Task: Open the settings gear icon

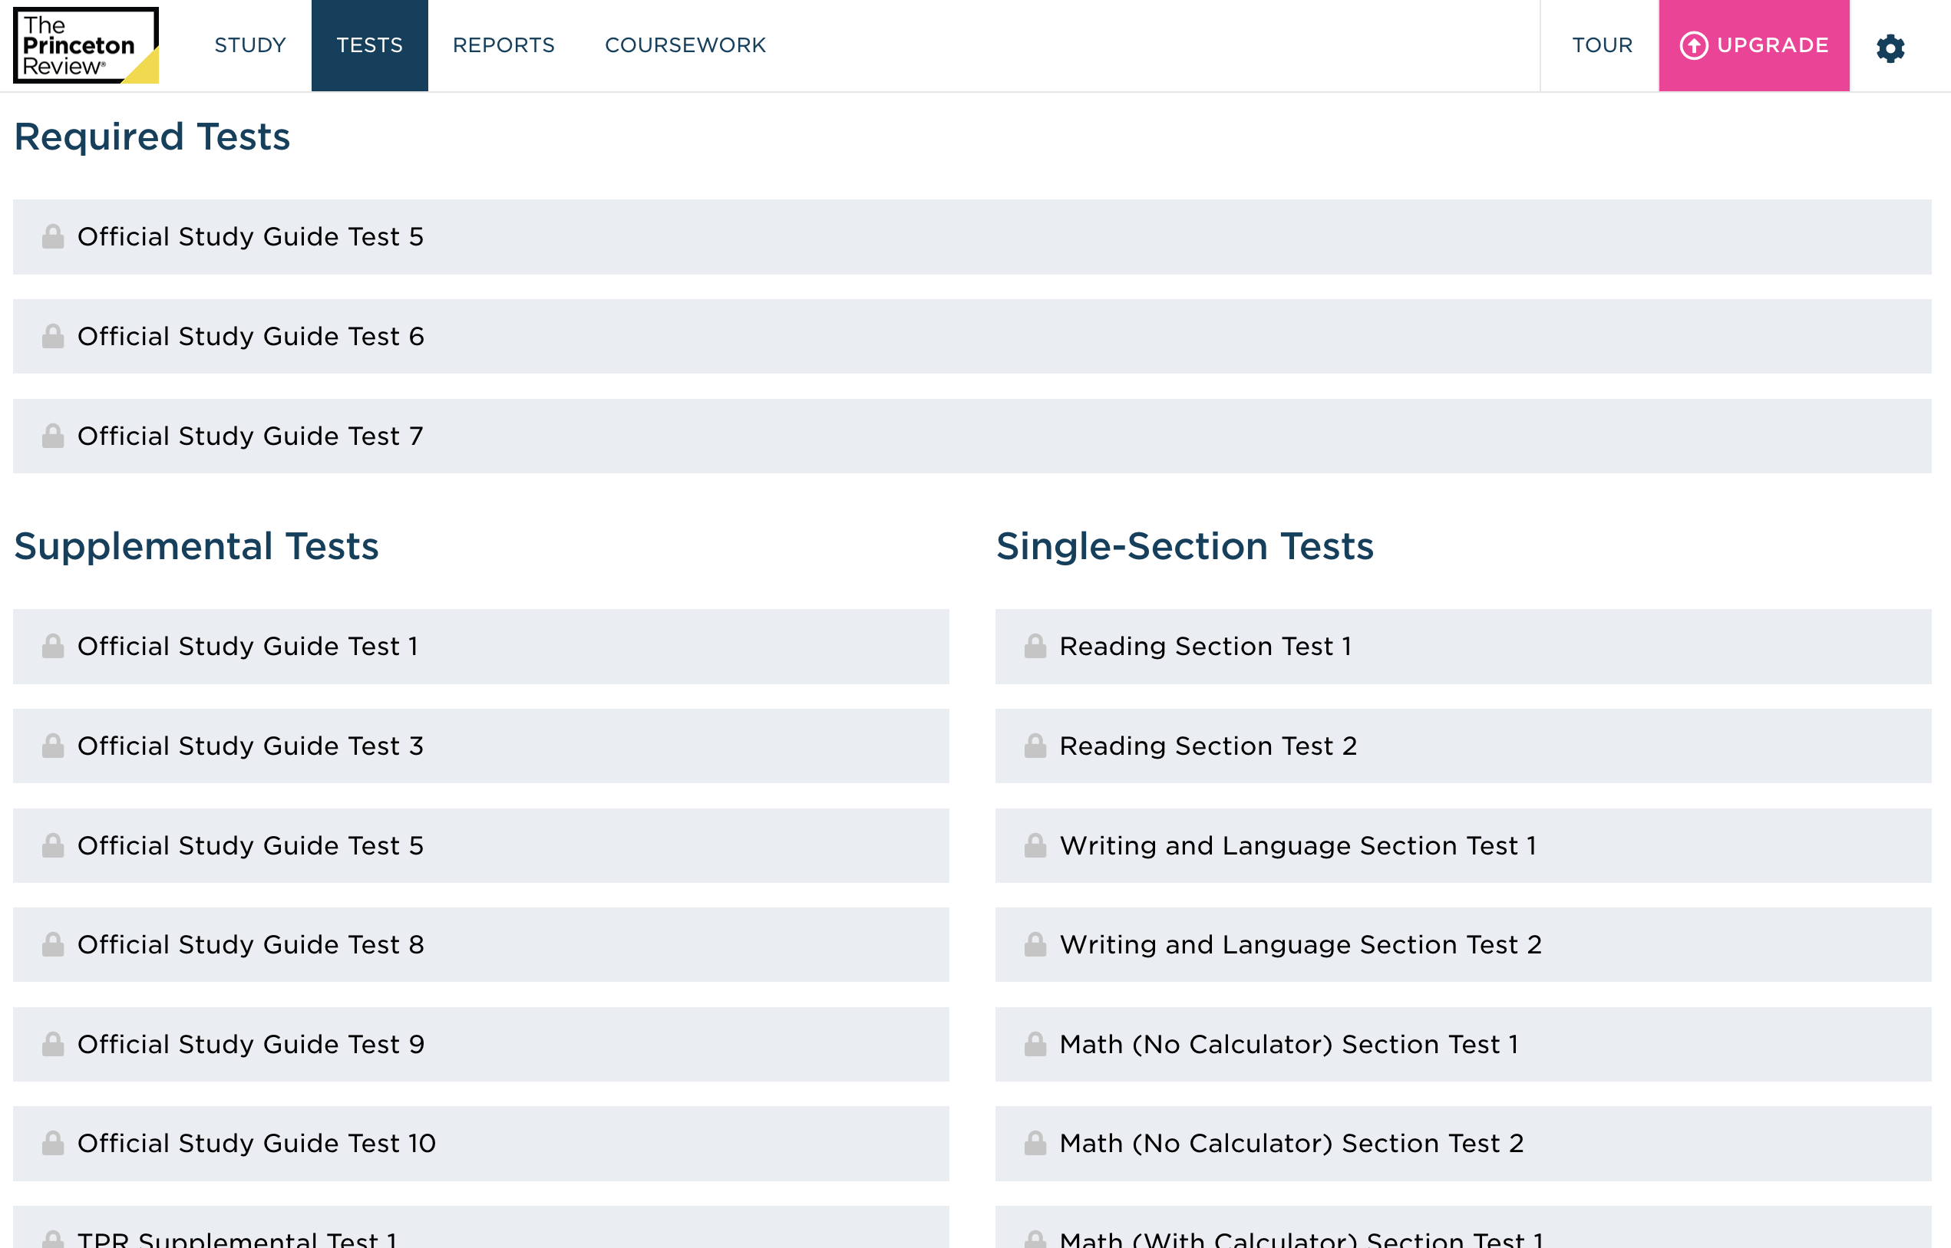Action: click(1890, 48)
